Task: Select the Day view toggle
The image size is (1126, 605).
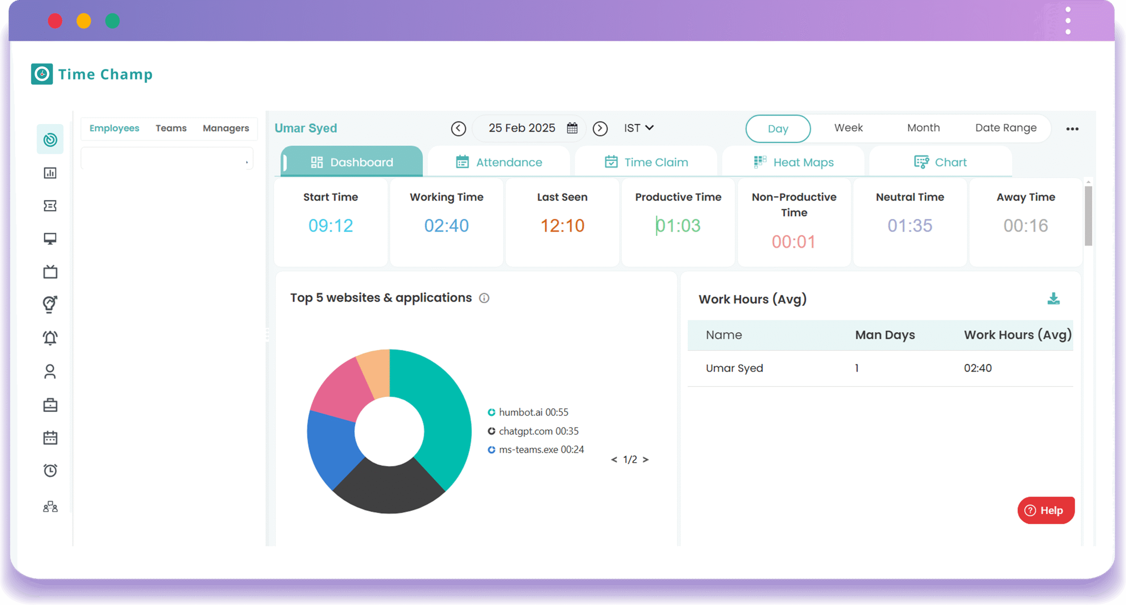Action: pyautogui.click(x=778, y=128)
